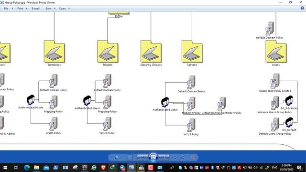Open the Action Center notifications
306x172 pixels.
(x=300, y=168)
